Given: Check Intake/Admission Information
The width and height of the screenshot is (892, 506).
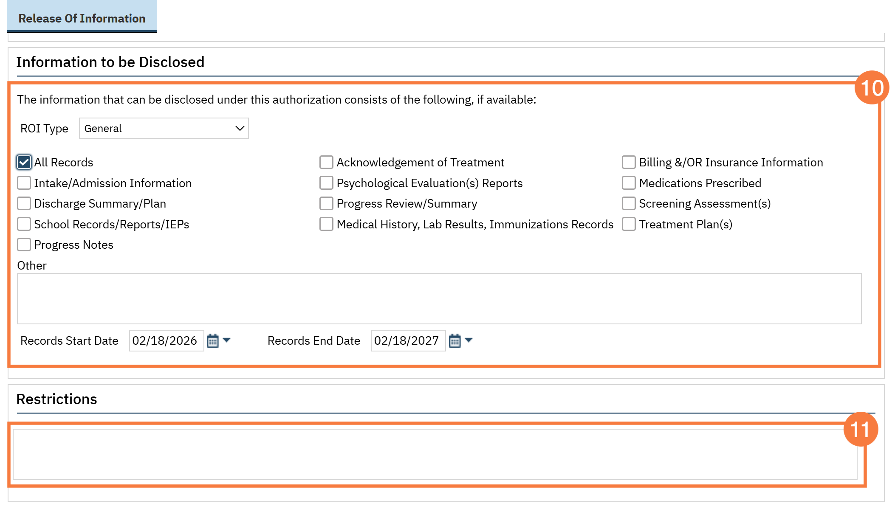Looking at the screenshot, I should tap(24, 183).
